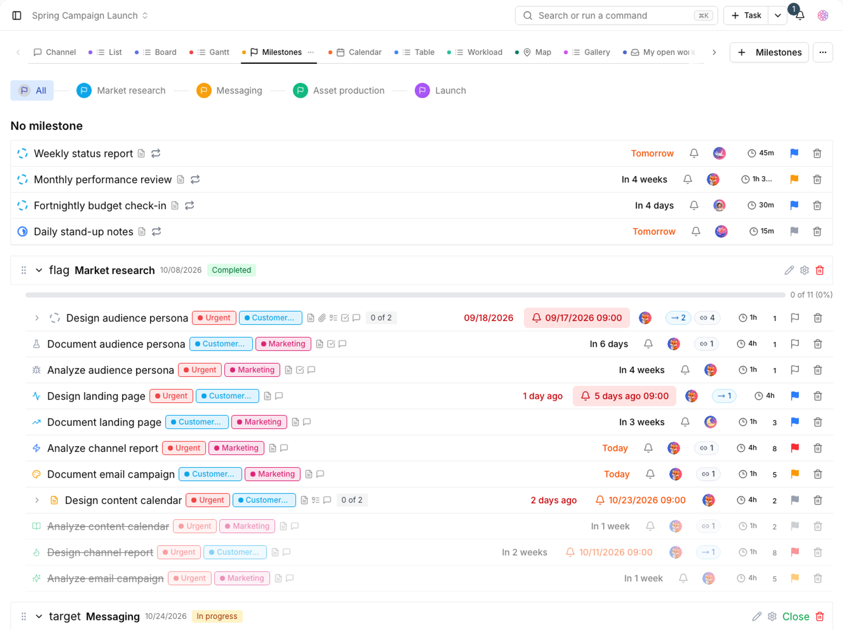Screen dimensions: 843x630
Task: Filter by the Asset production milestone
Action: pos(339,91)
